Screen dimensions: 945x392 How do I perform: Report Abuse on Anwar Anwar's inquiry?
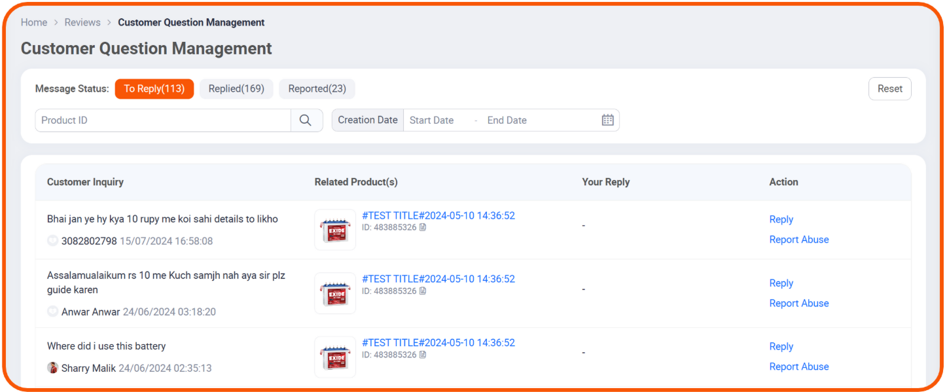coord(798,303)
